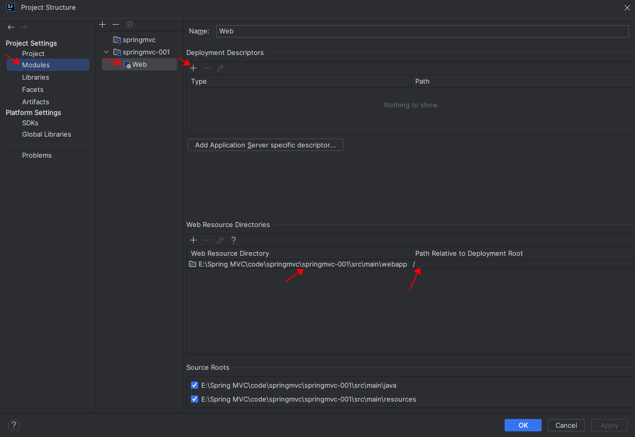Image resolution: width=635 pixels, height=437 pixels.
Task: Toggle src\main\java source root checkbox
Action: click(x=195, y=385)
